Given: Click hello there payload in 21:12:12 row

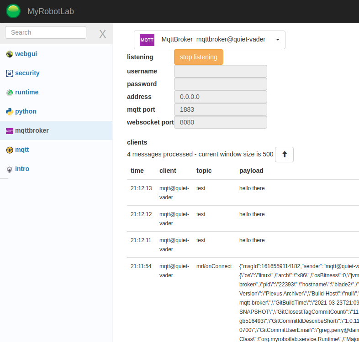Looking at the screenshot, I should [252, 214].
